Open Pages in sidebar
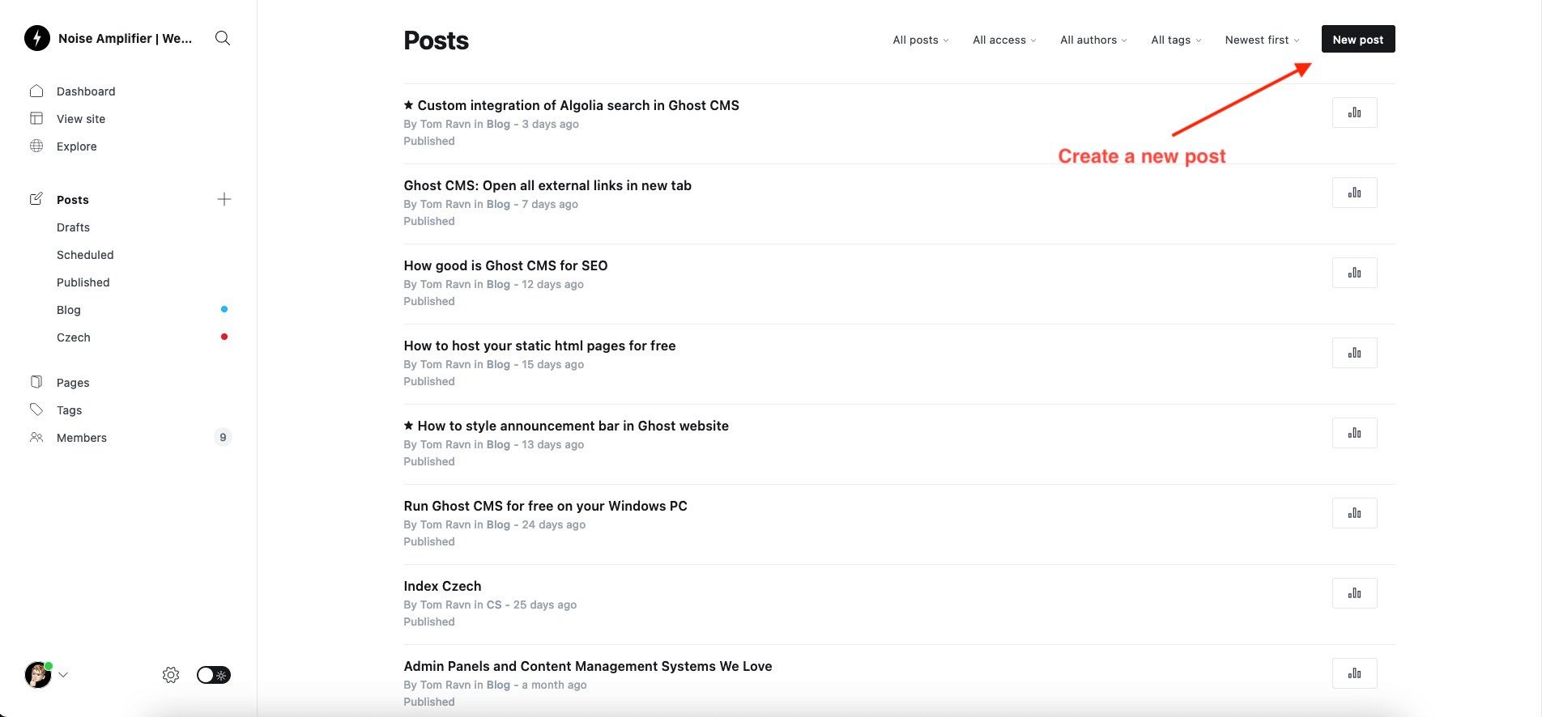This screenshot has height=717, width=1542. [x=73, y=383]
